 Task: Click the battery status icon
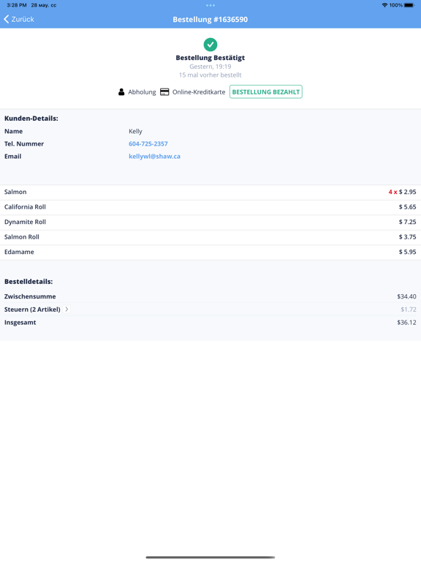(409, 5)
